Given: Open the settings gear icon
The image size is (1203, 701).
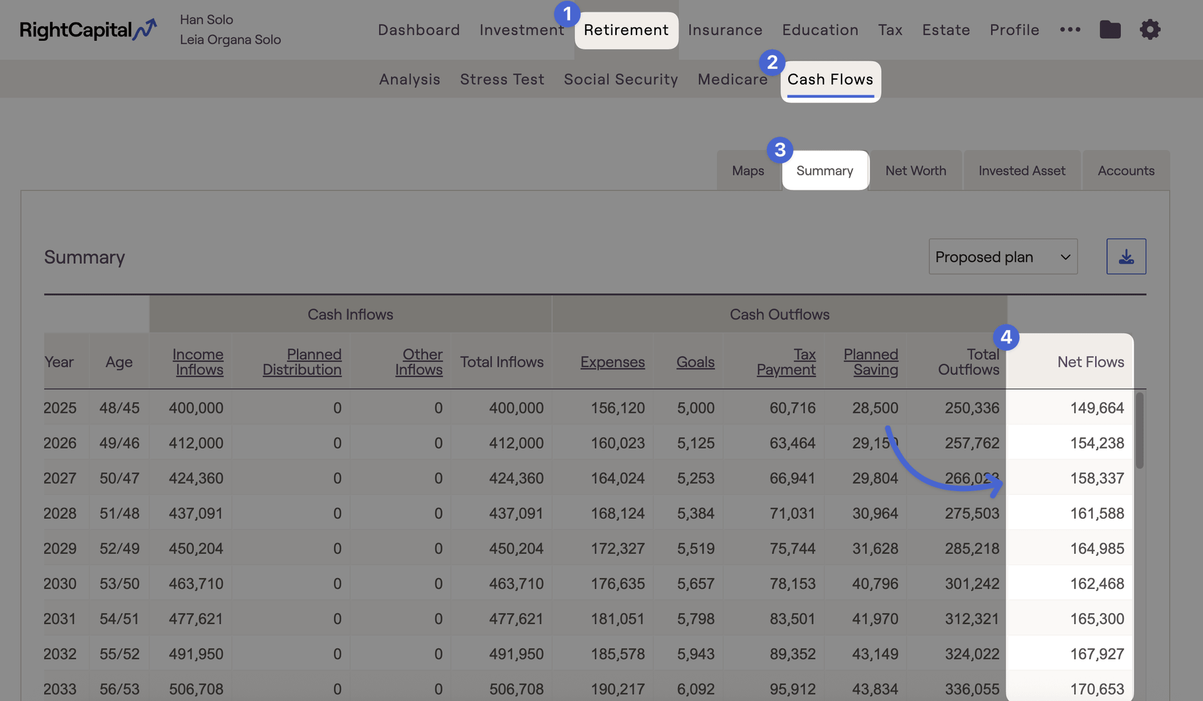Looking at the screenshot, I should click(1150, 29).
